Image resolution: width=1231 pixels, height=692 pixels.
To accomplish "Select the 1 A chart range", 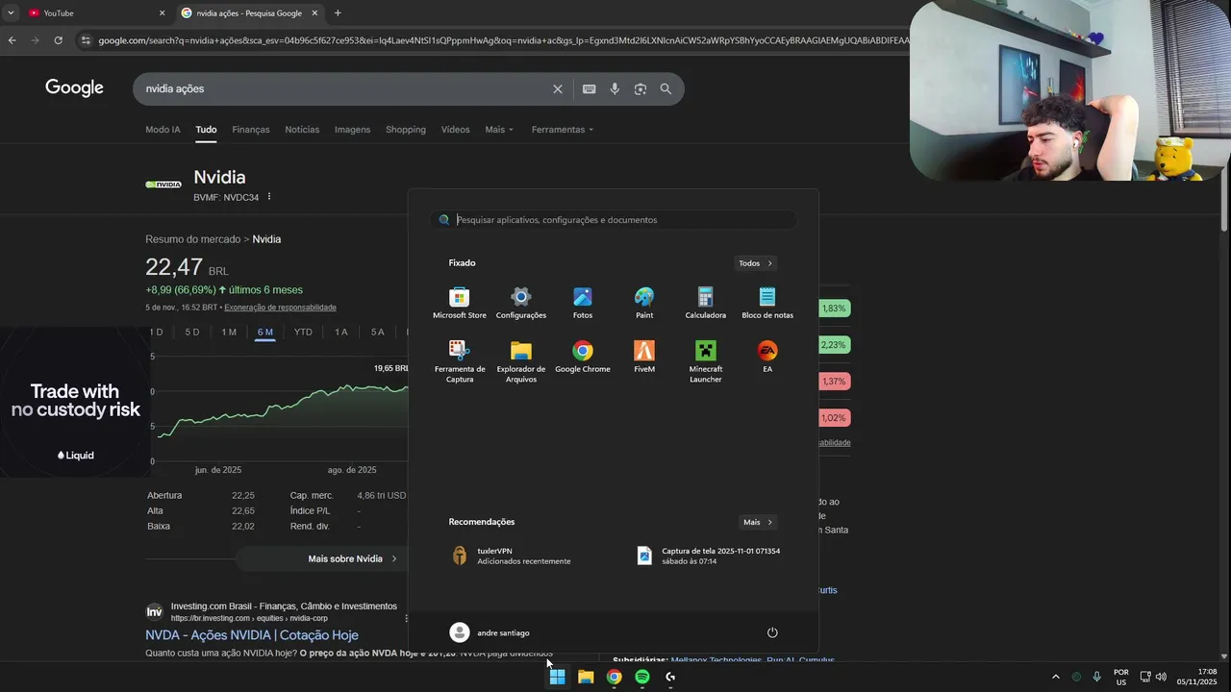I will click(x=341, y=333).
